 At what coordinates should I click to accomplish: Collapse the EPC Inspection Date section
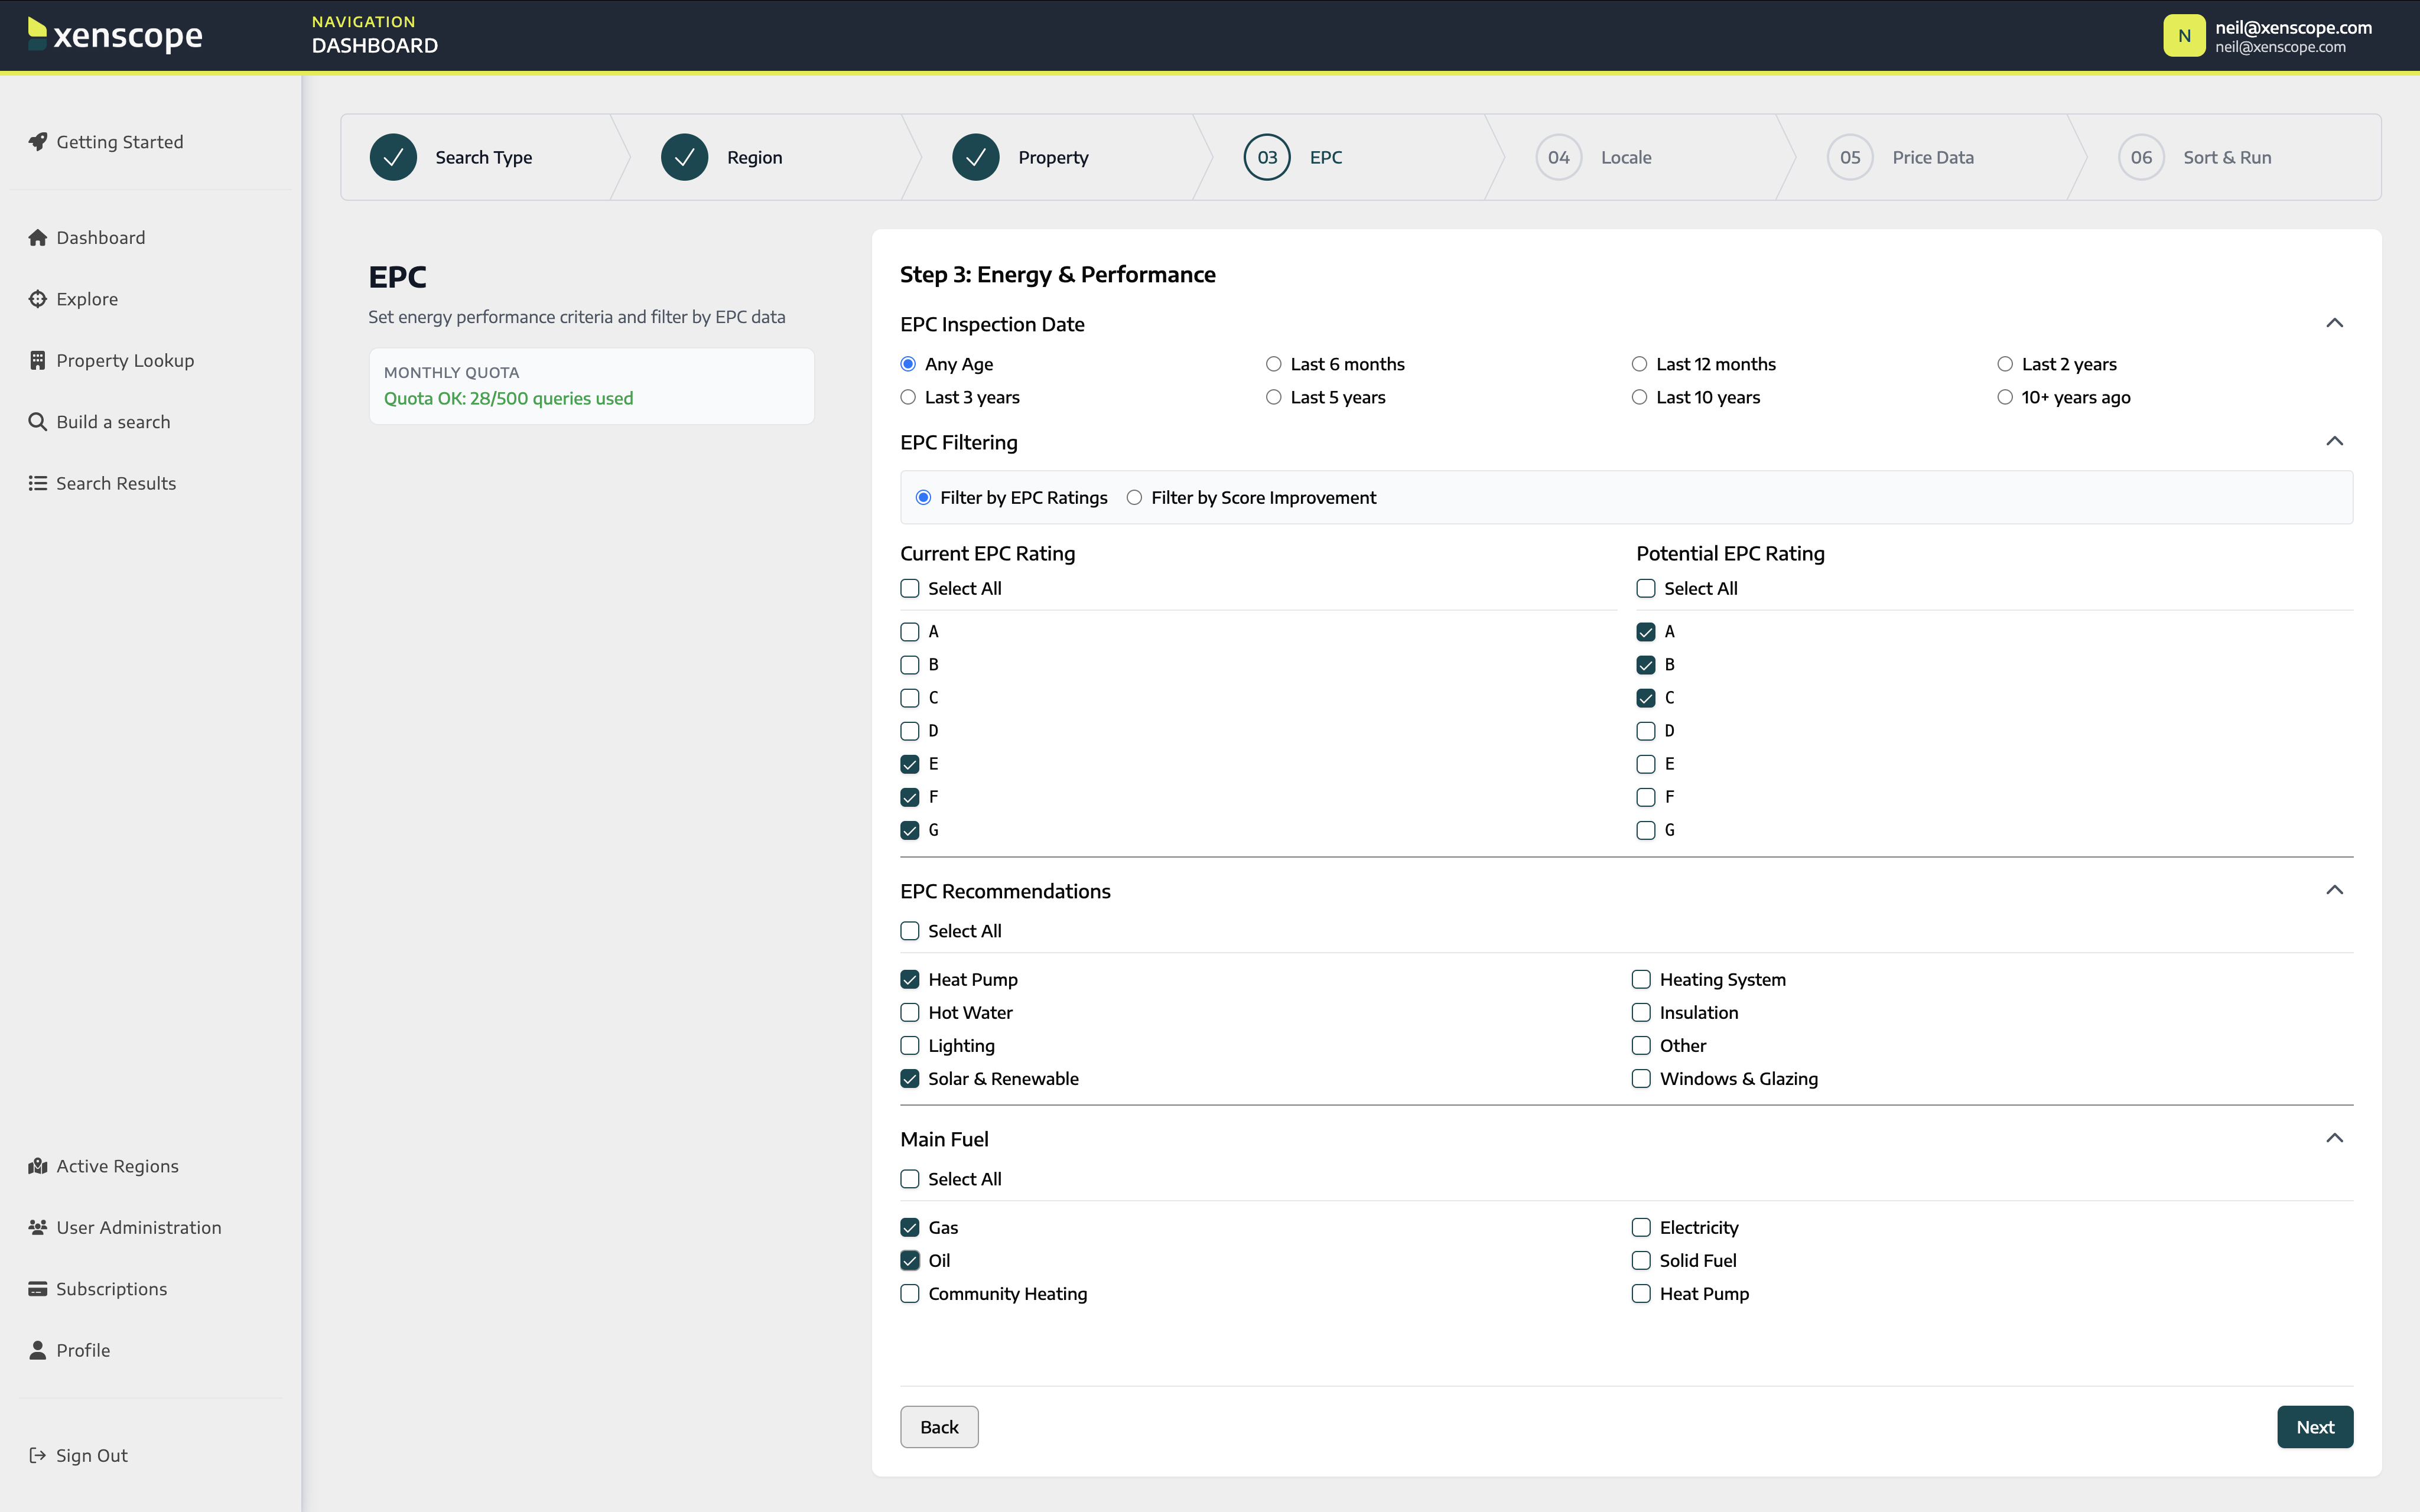point(2334,323)
